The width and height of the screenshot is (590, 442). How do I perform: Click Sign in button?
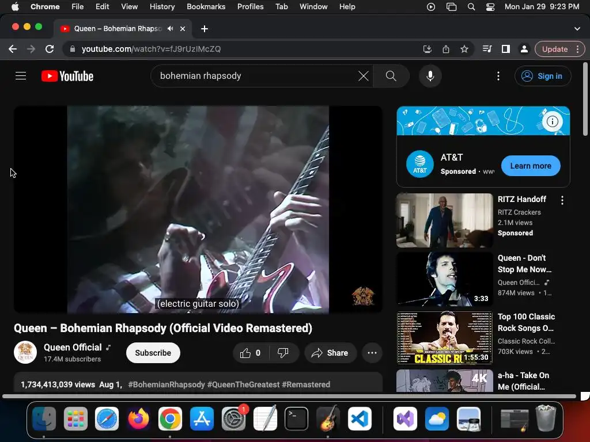click(543, 76)
